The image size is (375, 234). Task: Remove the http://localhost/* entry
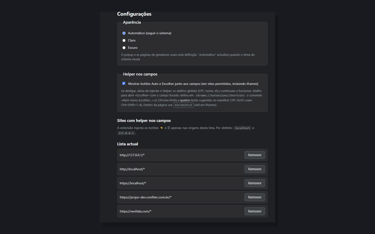click(255, 169)
